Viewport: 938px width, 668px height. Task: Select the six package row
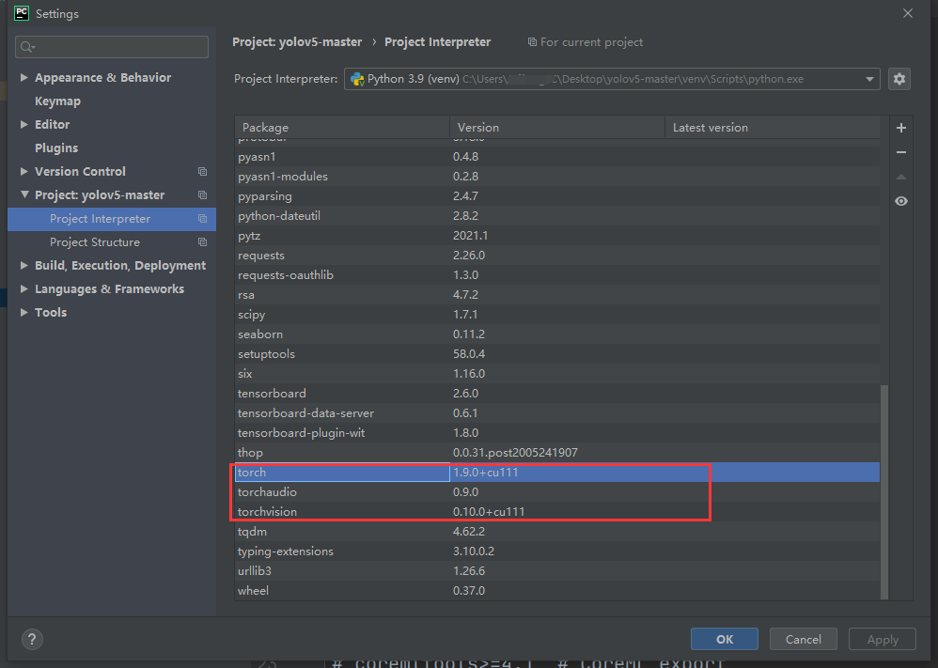click(x=557, y=374)
